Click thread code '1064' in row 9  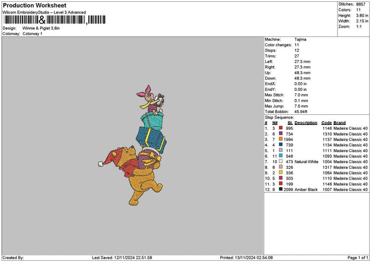coord(327,173)
